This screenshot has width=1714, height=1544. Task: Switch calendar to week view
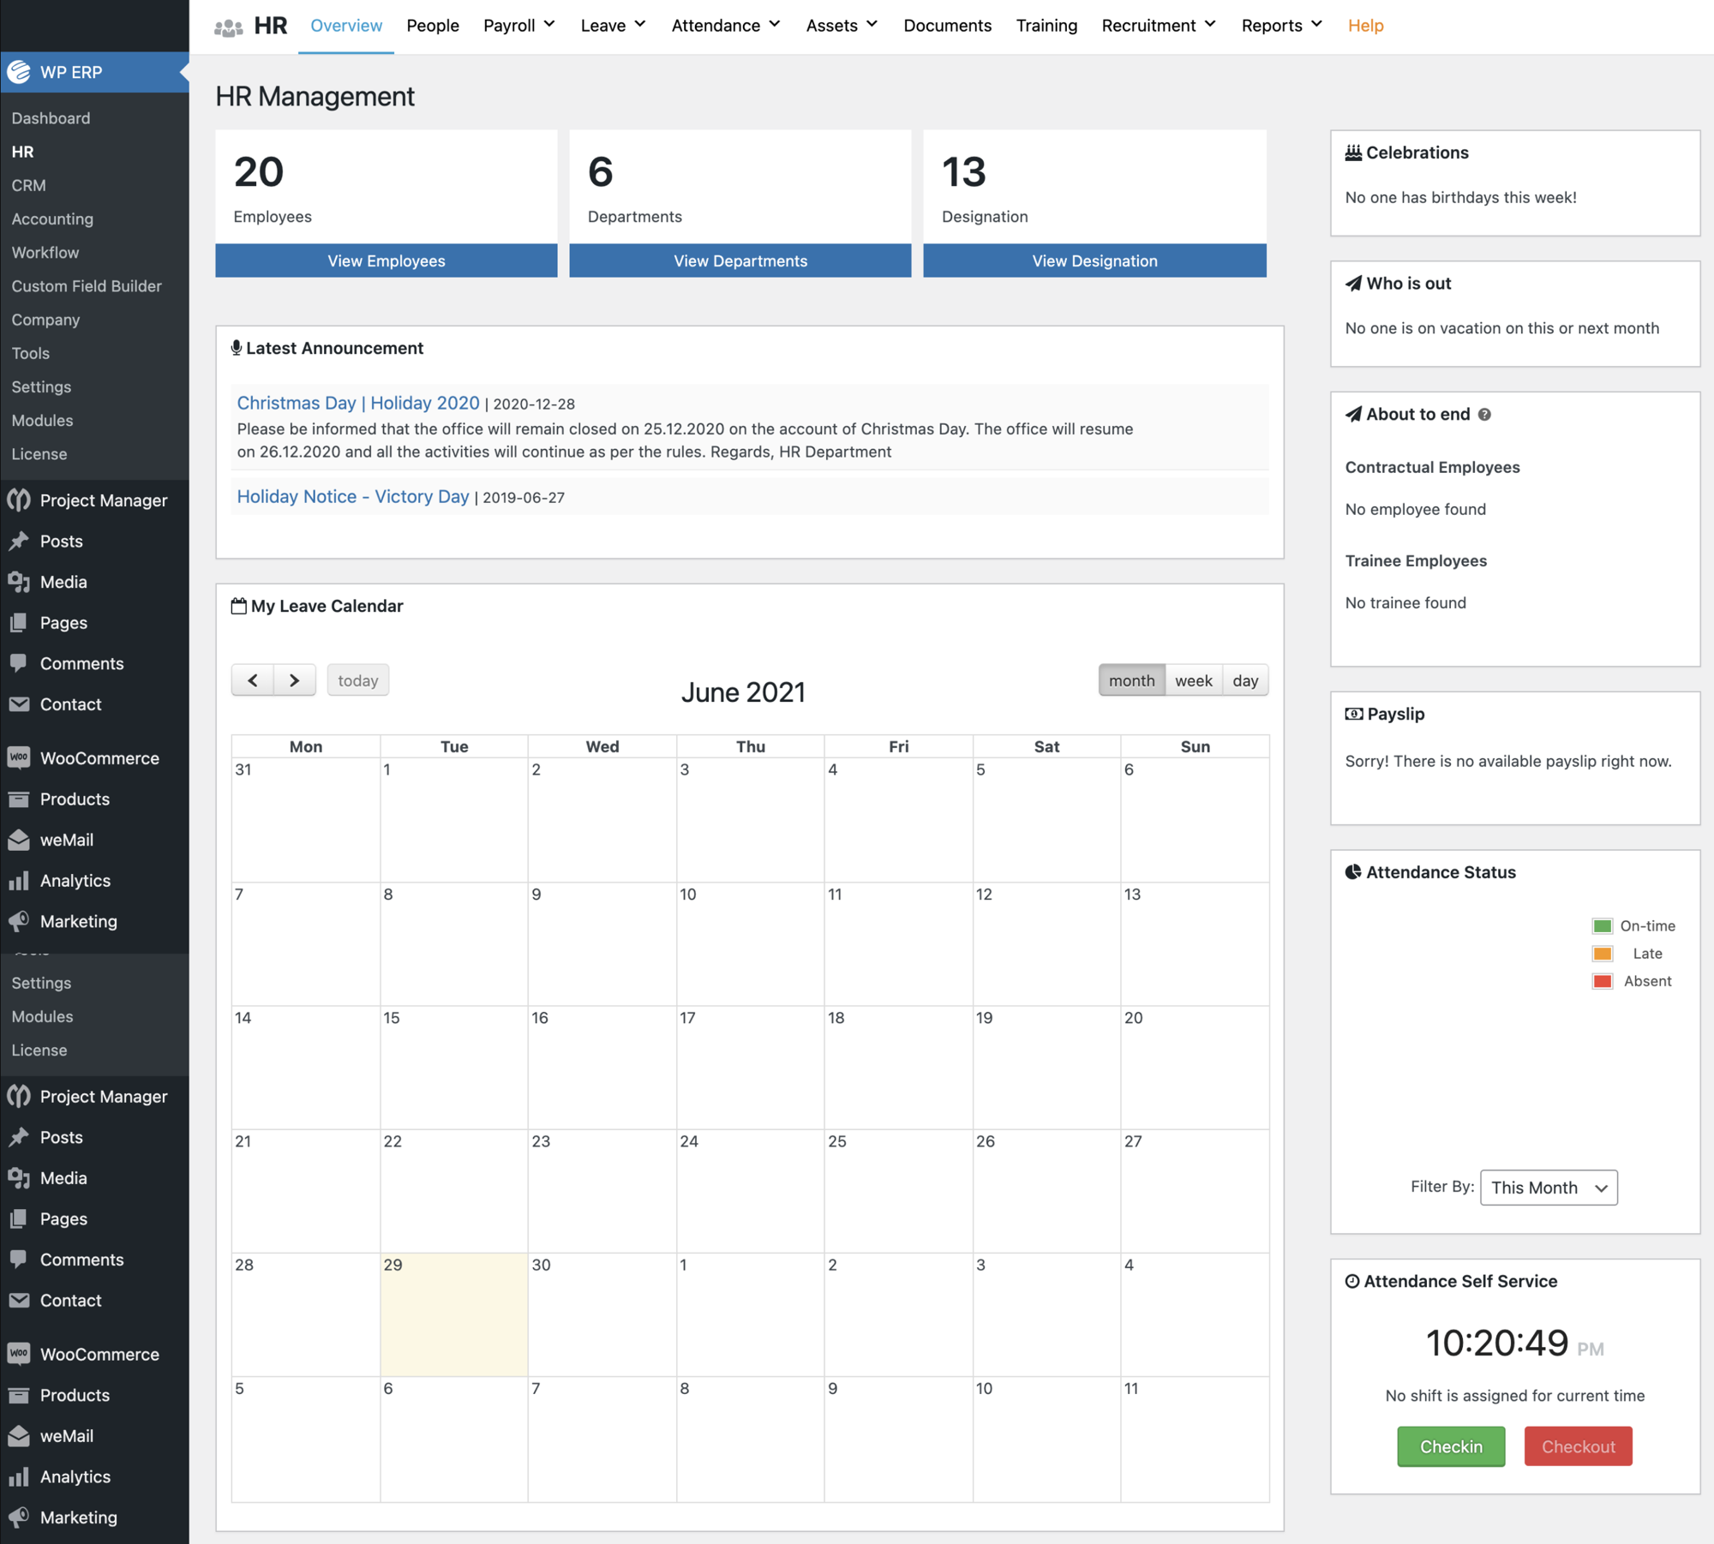click(1194, 680)
